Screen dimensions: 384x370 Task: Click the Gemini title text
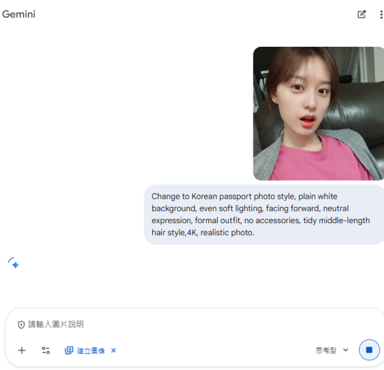pos(19,14)
